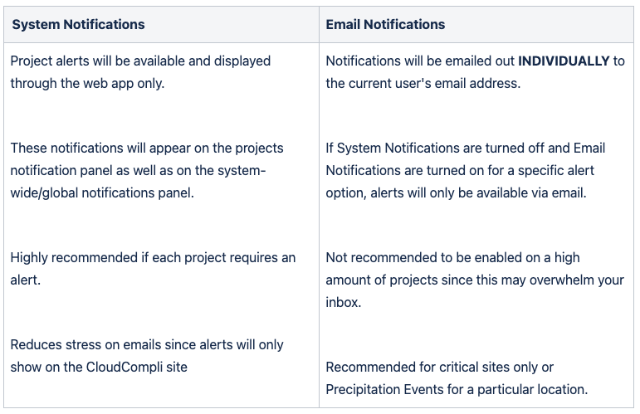Click "the current user's email address." line
The height and width of the screenshot is (414, 640).
(x=423, y=83)
